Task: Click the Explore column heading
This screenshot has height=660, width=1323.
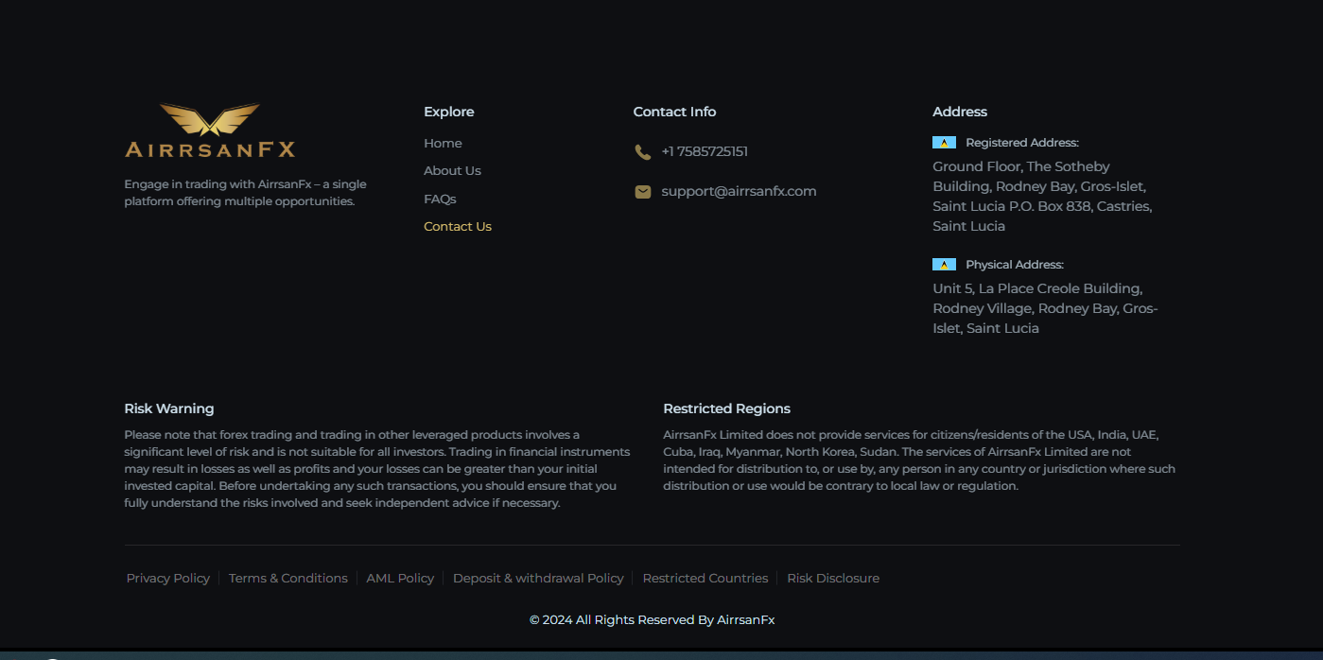Action: [x=449, y=112]
